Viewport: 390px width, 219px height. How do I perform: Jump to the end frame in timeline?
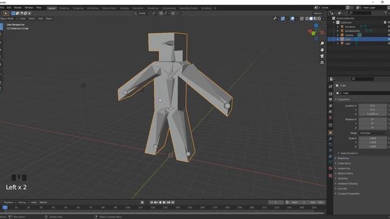coord(173,203)
